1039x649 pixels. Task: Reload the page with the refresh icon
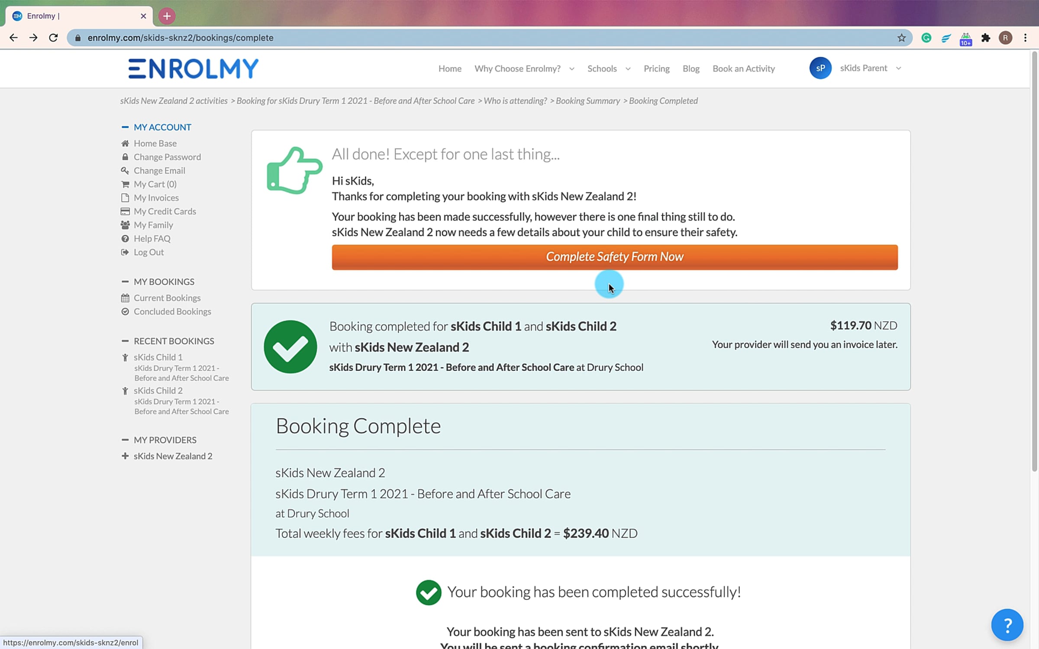pyautogui.click(x=53, y=38)
